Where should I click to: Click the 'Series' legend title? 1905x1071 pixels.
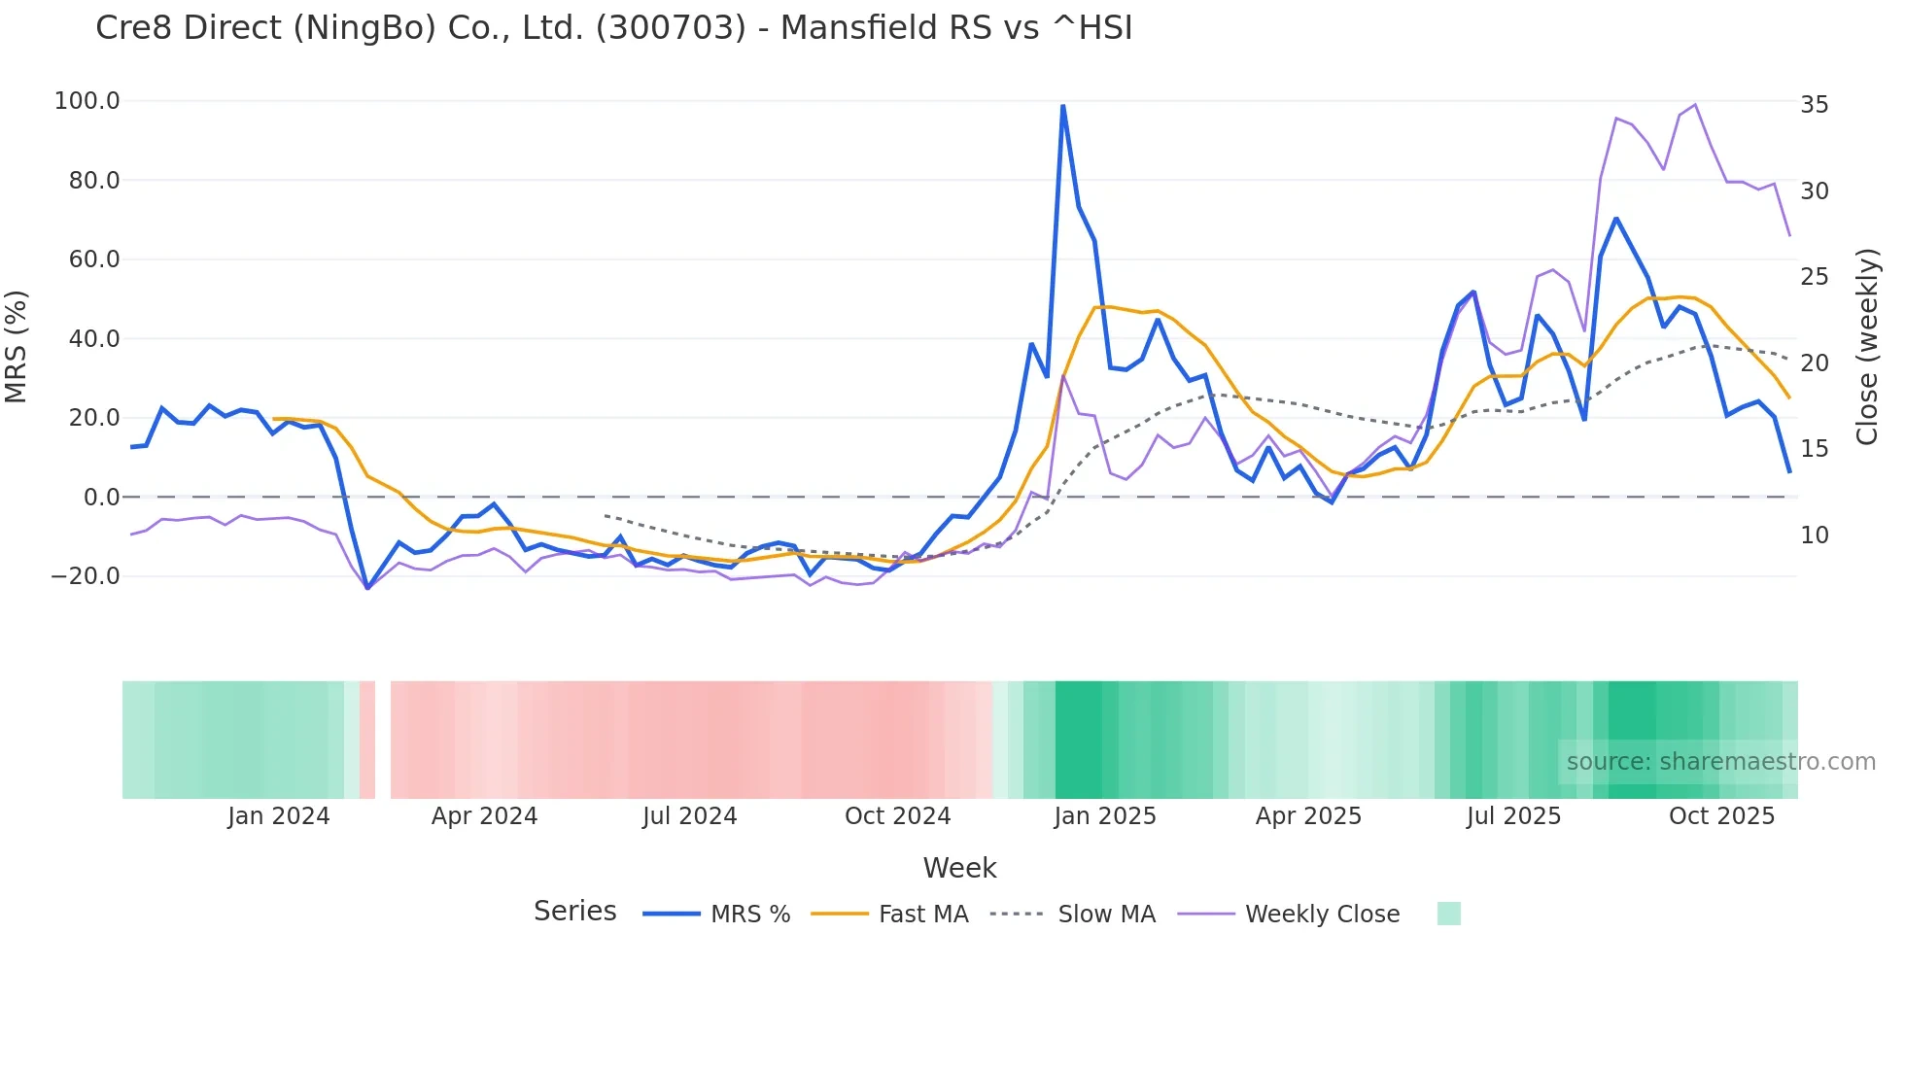tap(575, 912)
